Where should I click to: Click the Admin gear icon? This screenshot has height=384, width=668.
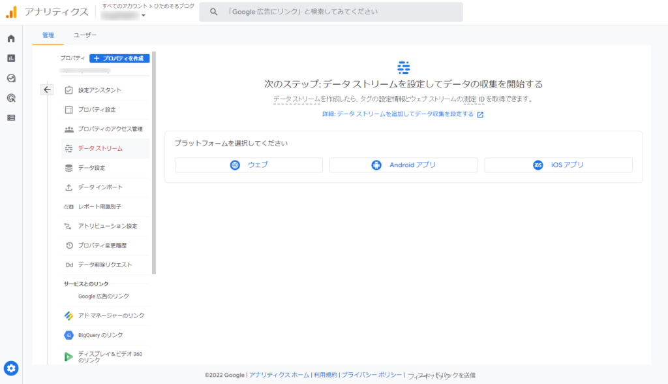[11, 368]
